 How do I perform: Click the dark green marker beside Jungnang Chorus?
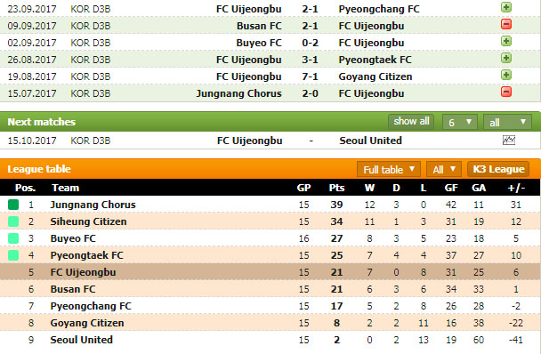(13, 205)
